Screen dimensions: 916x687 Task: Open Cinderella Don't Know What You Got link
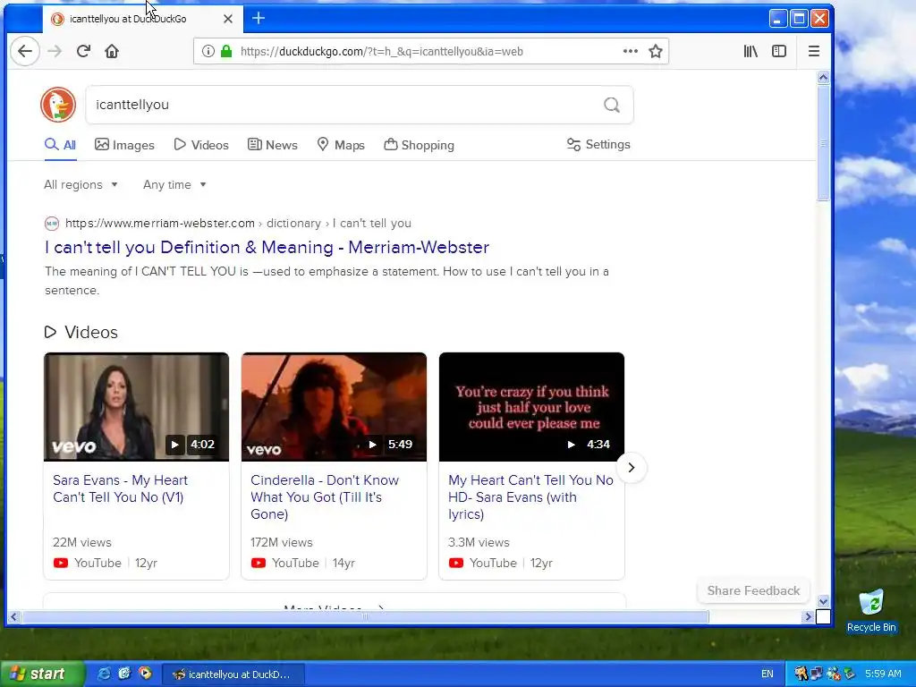325,497
